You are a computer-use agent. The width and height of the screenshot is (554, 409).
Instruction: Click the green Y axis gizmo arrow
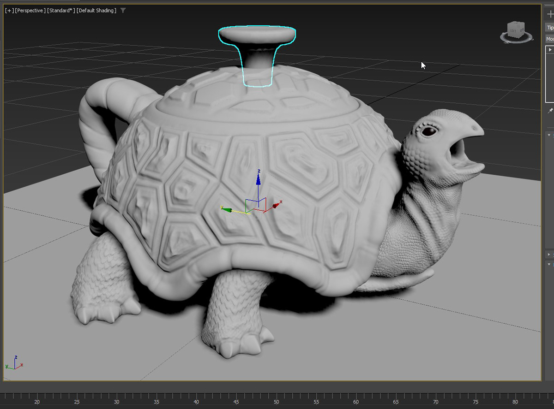tap(226, 209)
